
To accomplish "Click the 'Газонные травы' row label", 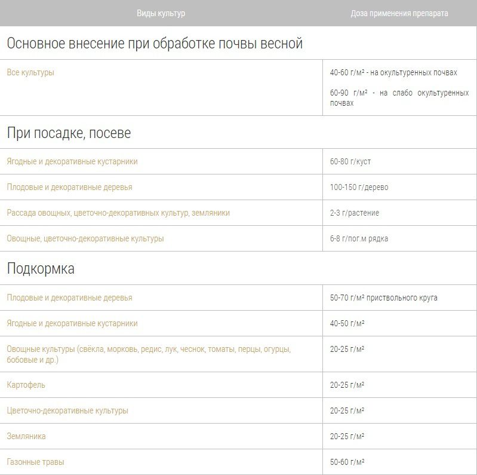I will [35, 462].
